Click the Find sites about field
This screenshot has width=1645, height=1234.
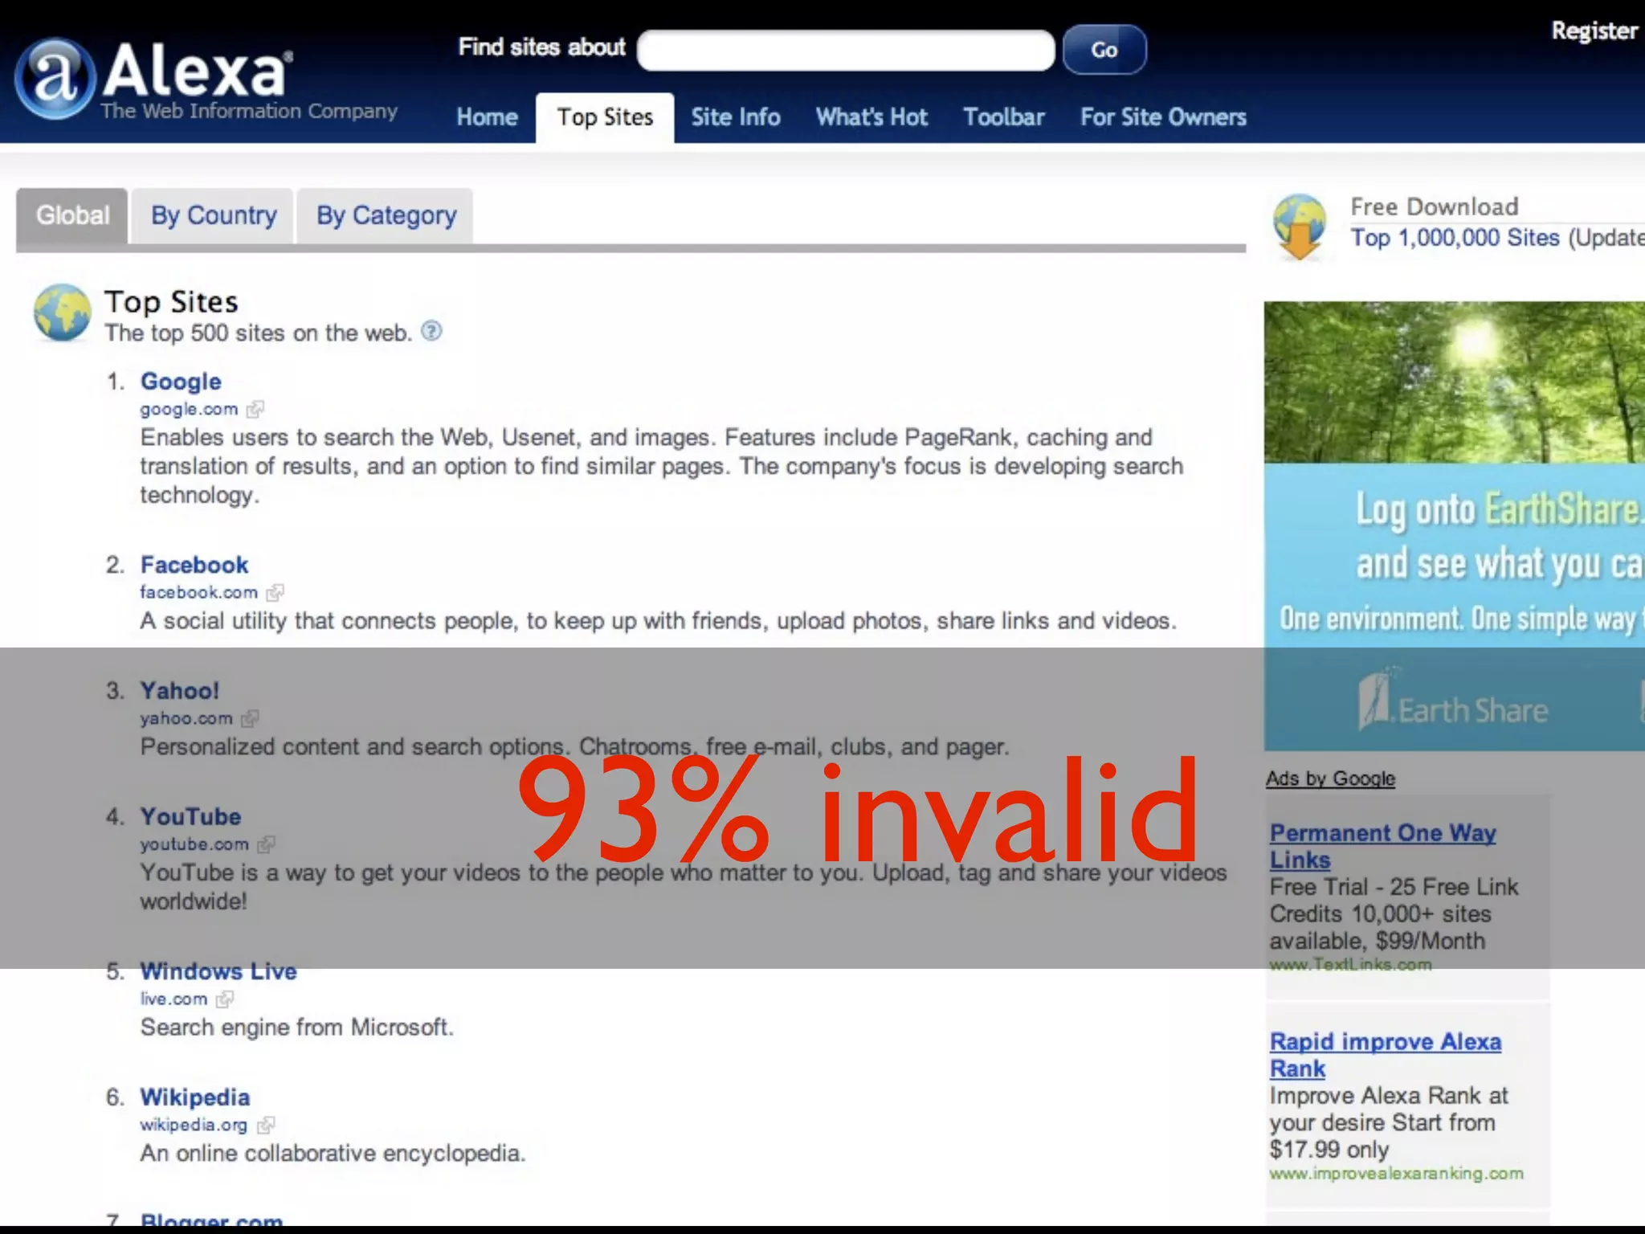[845, 51]
